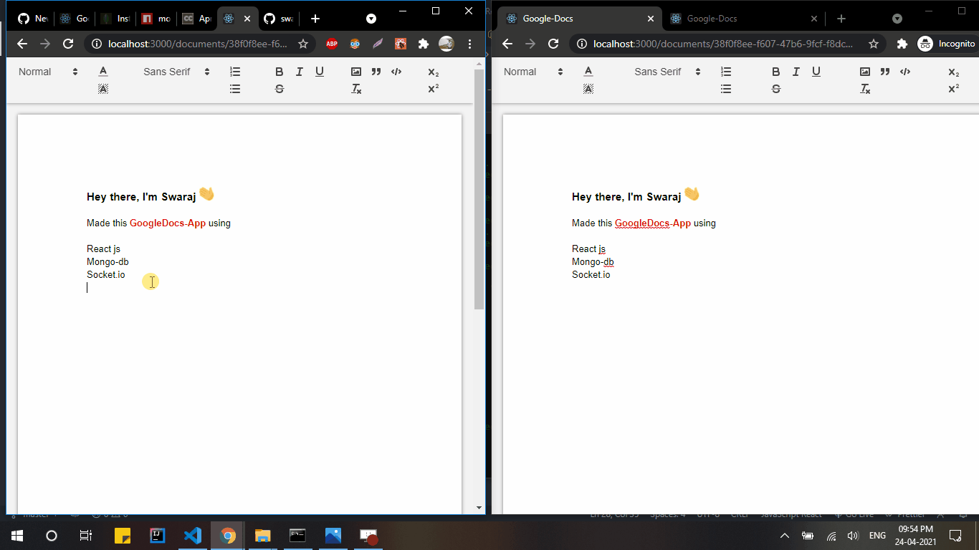Open Sans Serif font dropdown, right window
Viewport: 979px width, 550px height.
click(667, 72)
